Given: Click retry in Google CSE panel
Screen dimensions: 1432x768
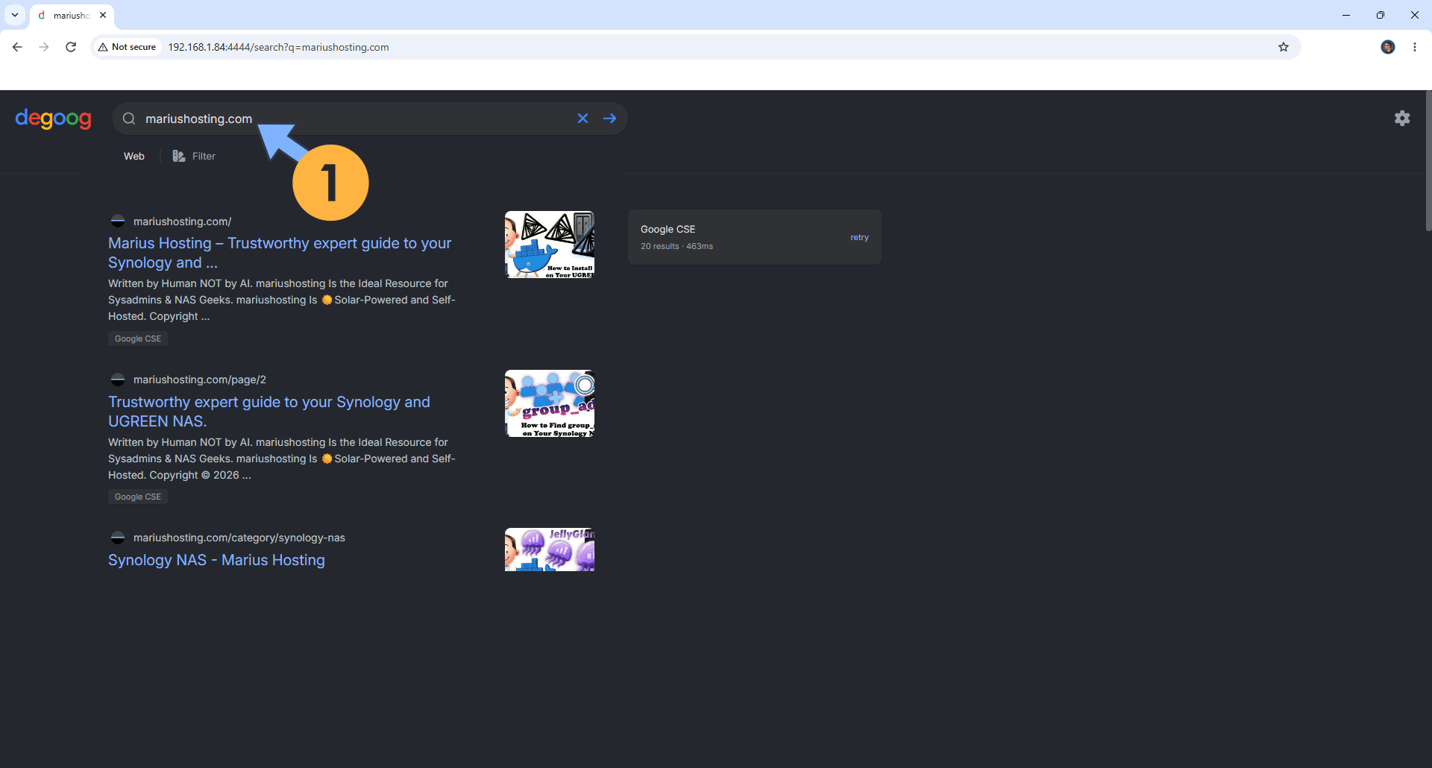Looking at the screenshot, I should point(859,237).
